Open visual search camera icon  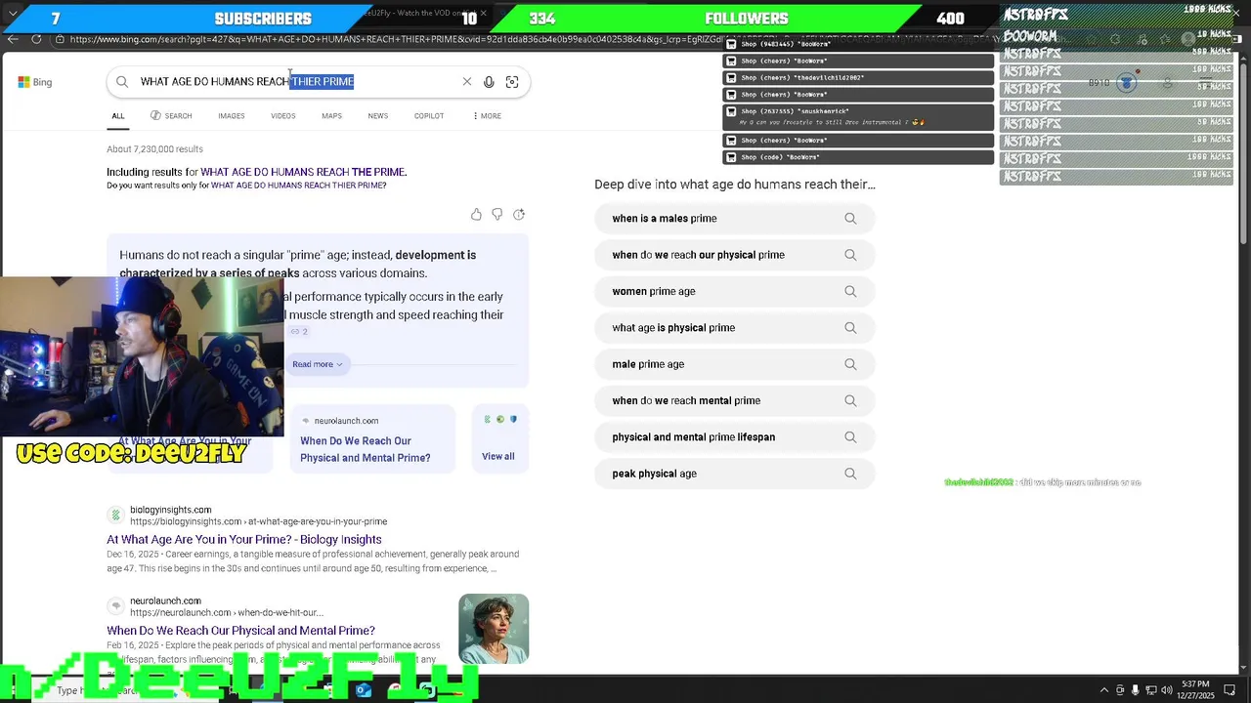(x=512, y=82)
